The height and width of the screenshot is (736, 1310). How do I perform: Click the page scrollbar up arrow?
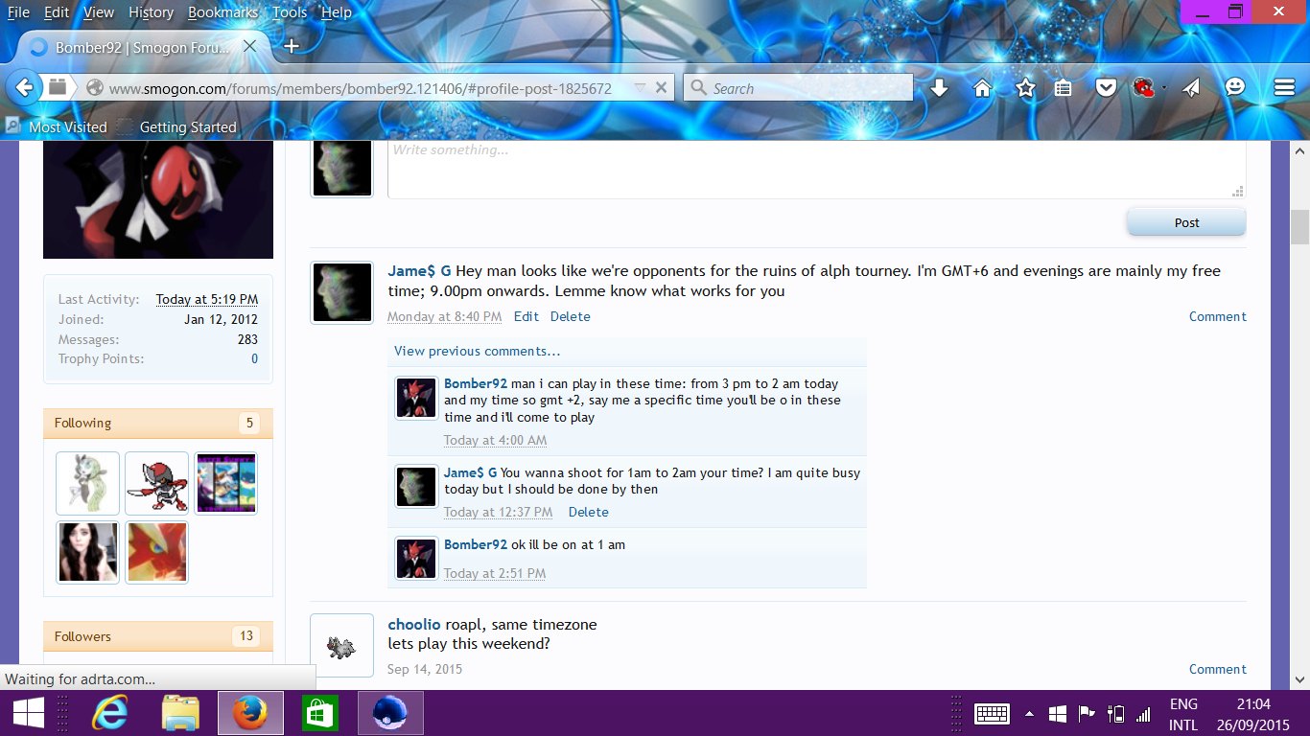(1299, 151)
